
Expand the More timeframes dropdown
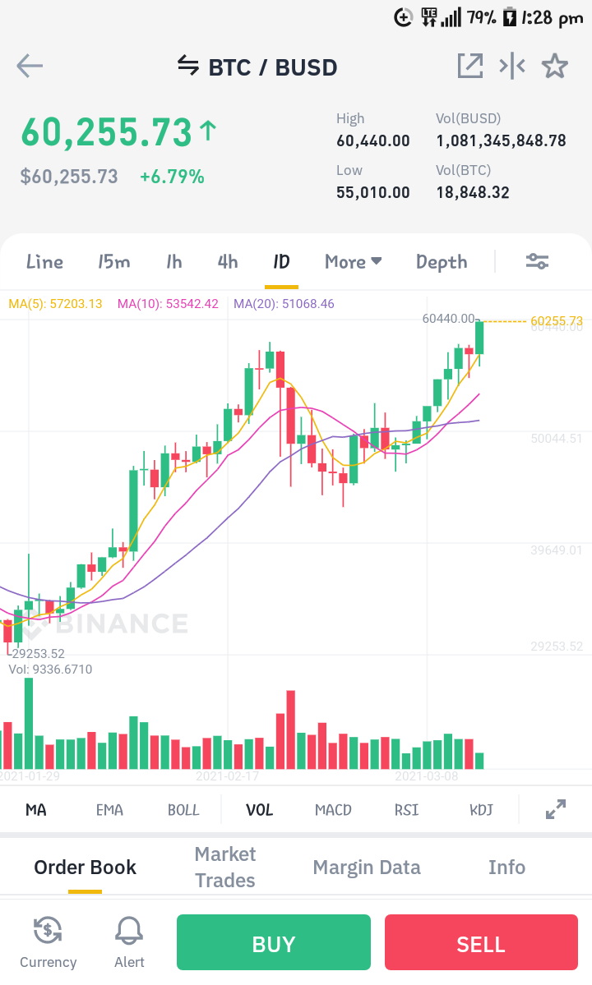pyautogui.click(x=354, y=261)
